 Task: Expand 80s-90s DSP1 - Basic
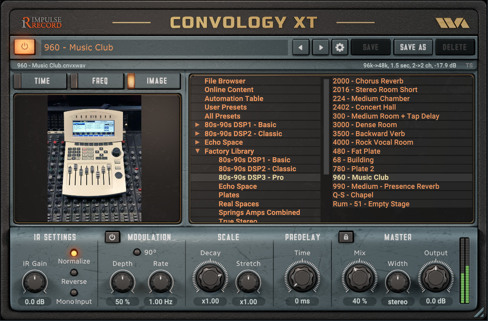click(198, 124)
